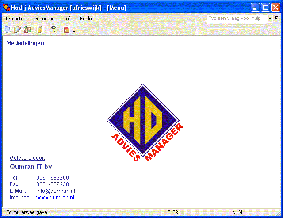Click the info@qumran.nl email address

pyautogui.click(x=56, y=191)
